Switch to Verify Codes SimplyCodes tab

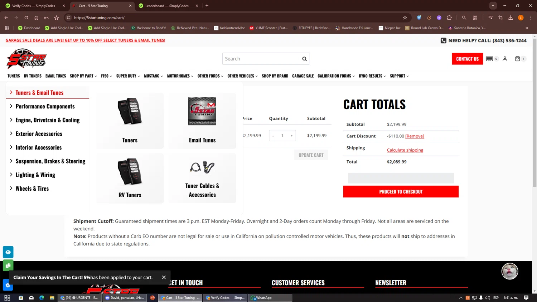(x=35, y=6)
